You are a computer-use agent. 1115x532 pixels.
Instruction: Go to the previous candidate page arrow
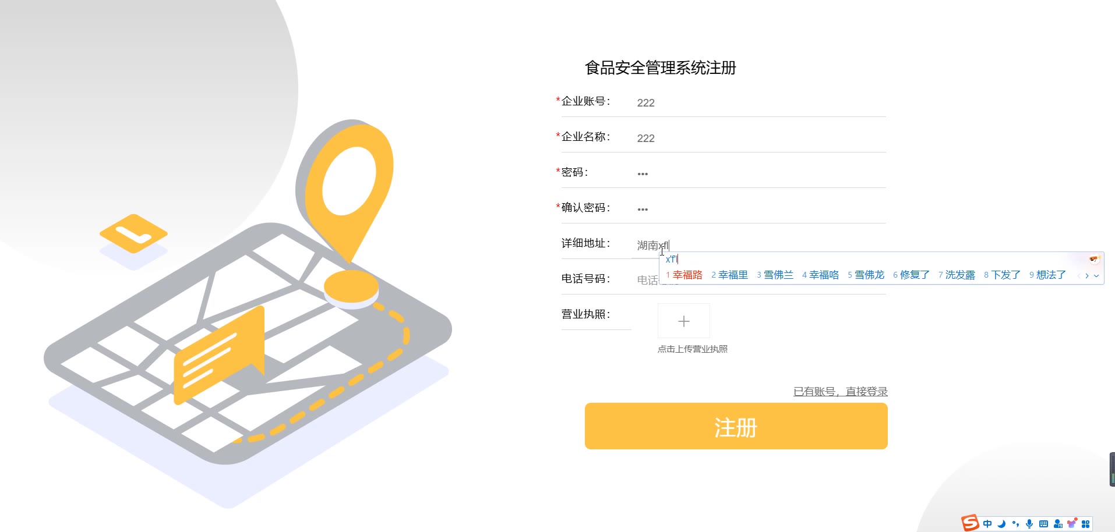point(1079,276)
